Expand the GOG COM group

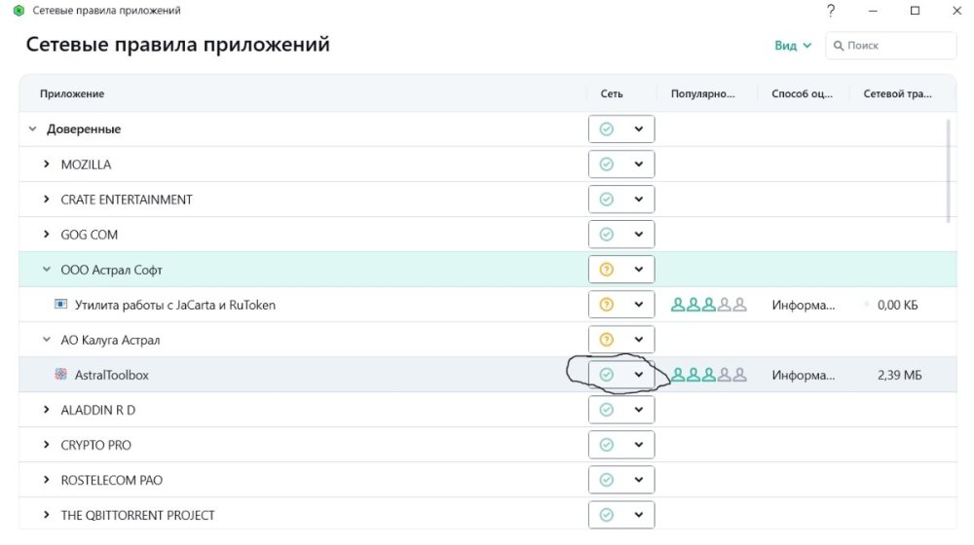tap(47, 234)
